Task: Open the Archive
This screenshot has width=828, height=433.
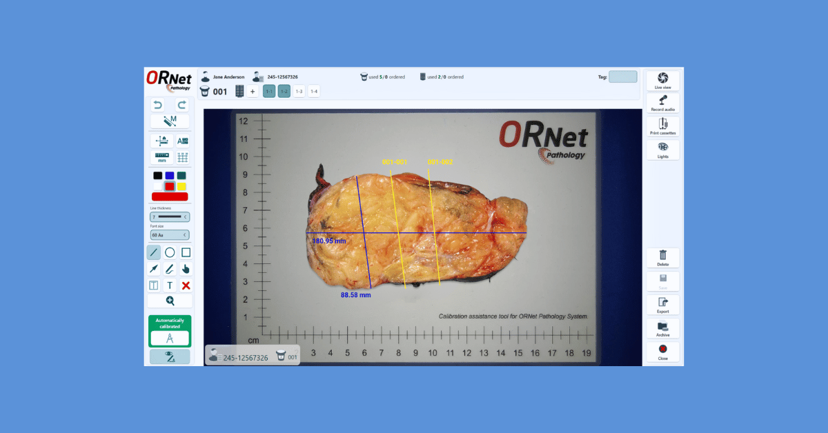Action: click(663, 328)
